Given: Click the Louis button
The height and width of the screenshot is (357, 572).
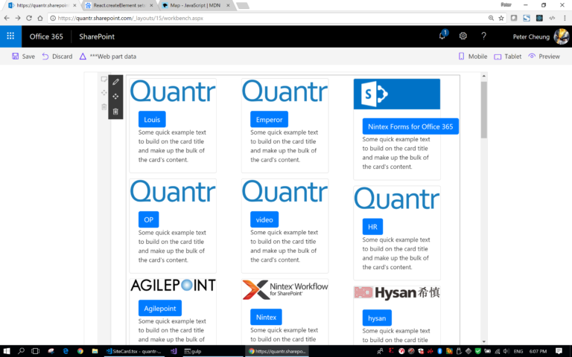Looking at the screenshot, I should point(152,119).
